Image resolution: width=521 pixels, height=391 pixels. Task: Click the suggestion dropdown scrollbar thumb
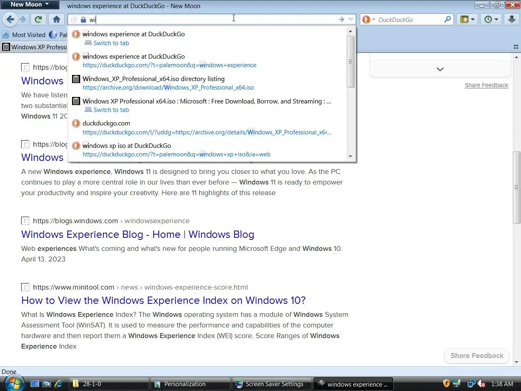(x=350, y=62)
